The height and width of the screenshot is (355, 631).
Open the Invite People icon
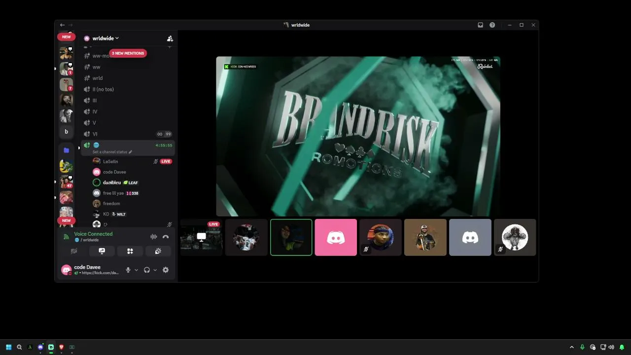pos(170,38)
